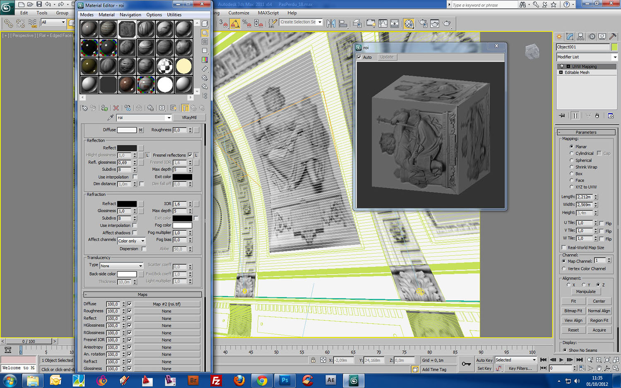Click the Map #2 (roi.tif) diffuse map button
This screenshot has width=621, height=388.
tap(166, 304)
